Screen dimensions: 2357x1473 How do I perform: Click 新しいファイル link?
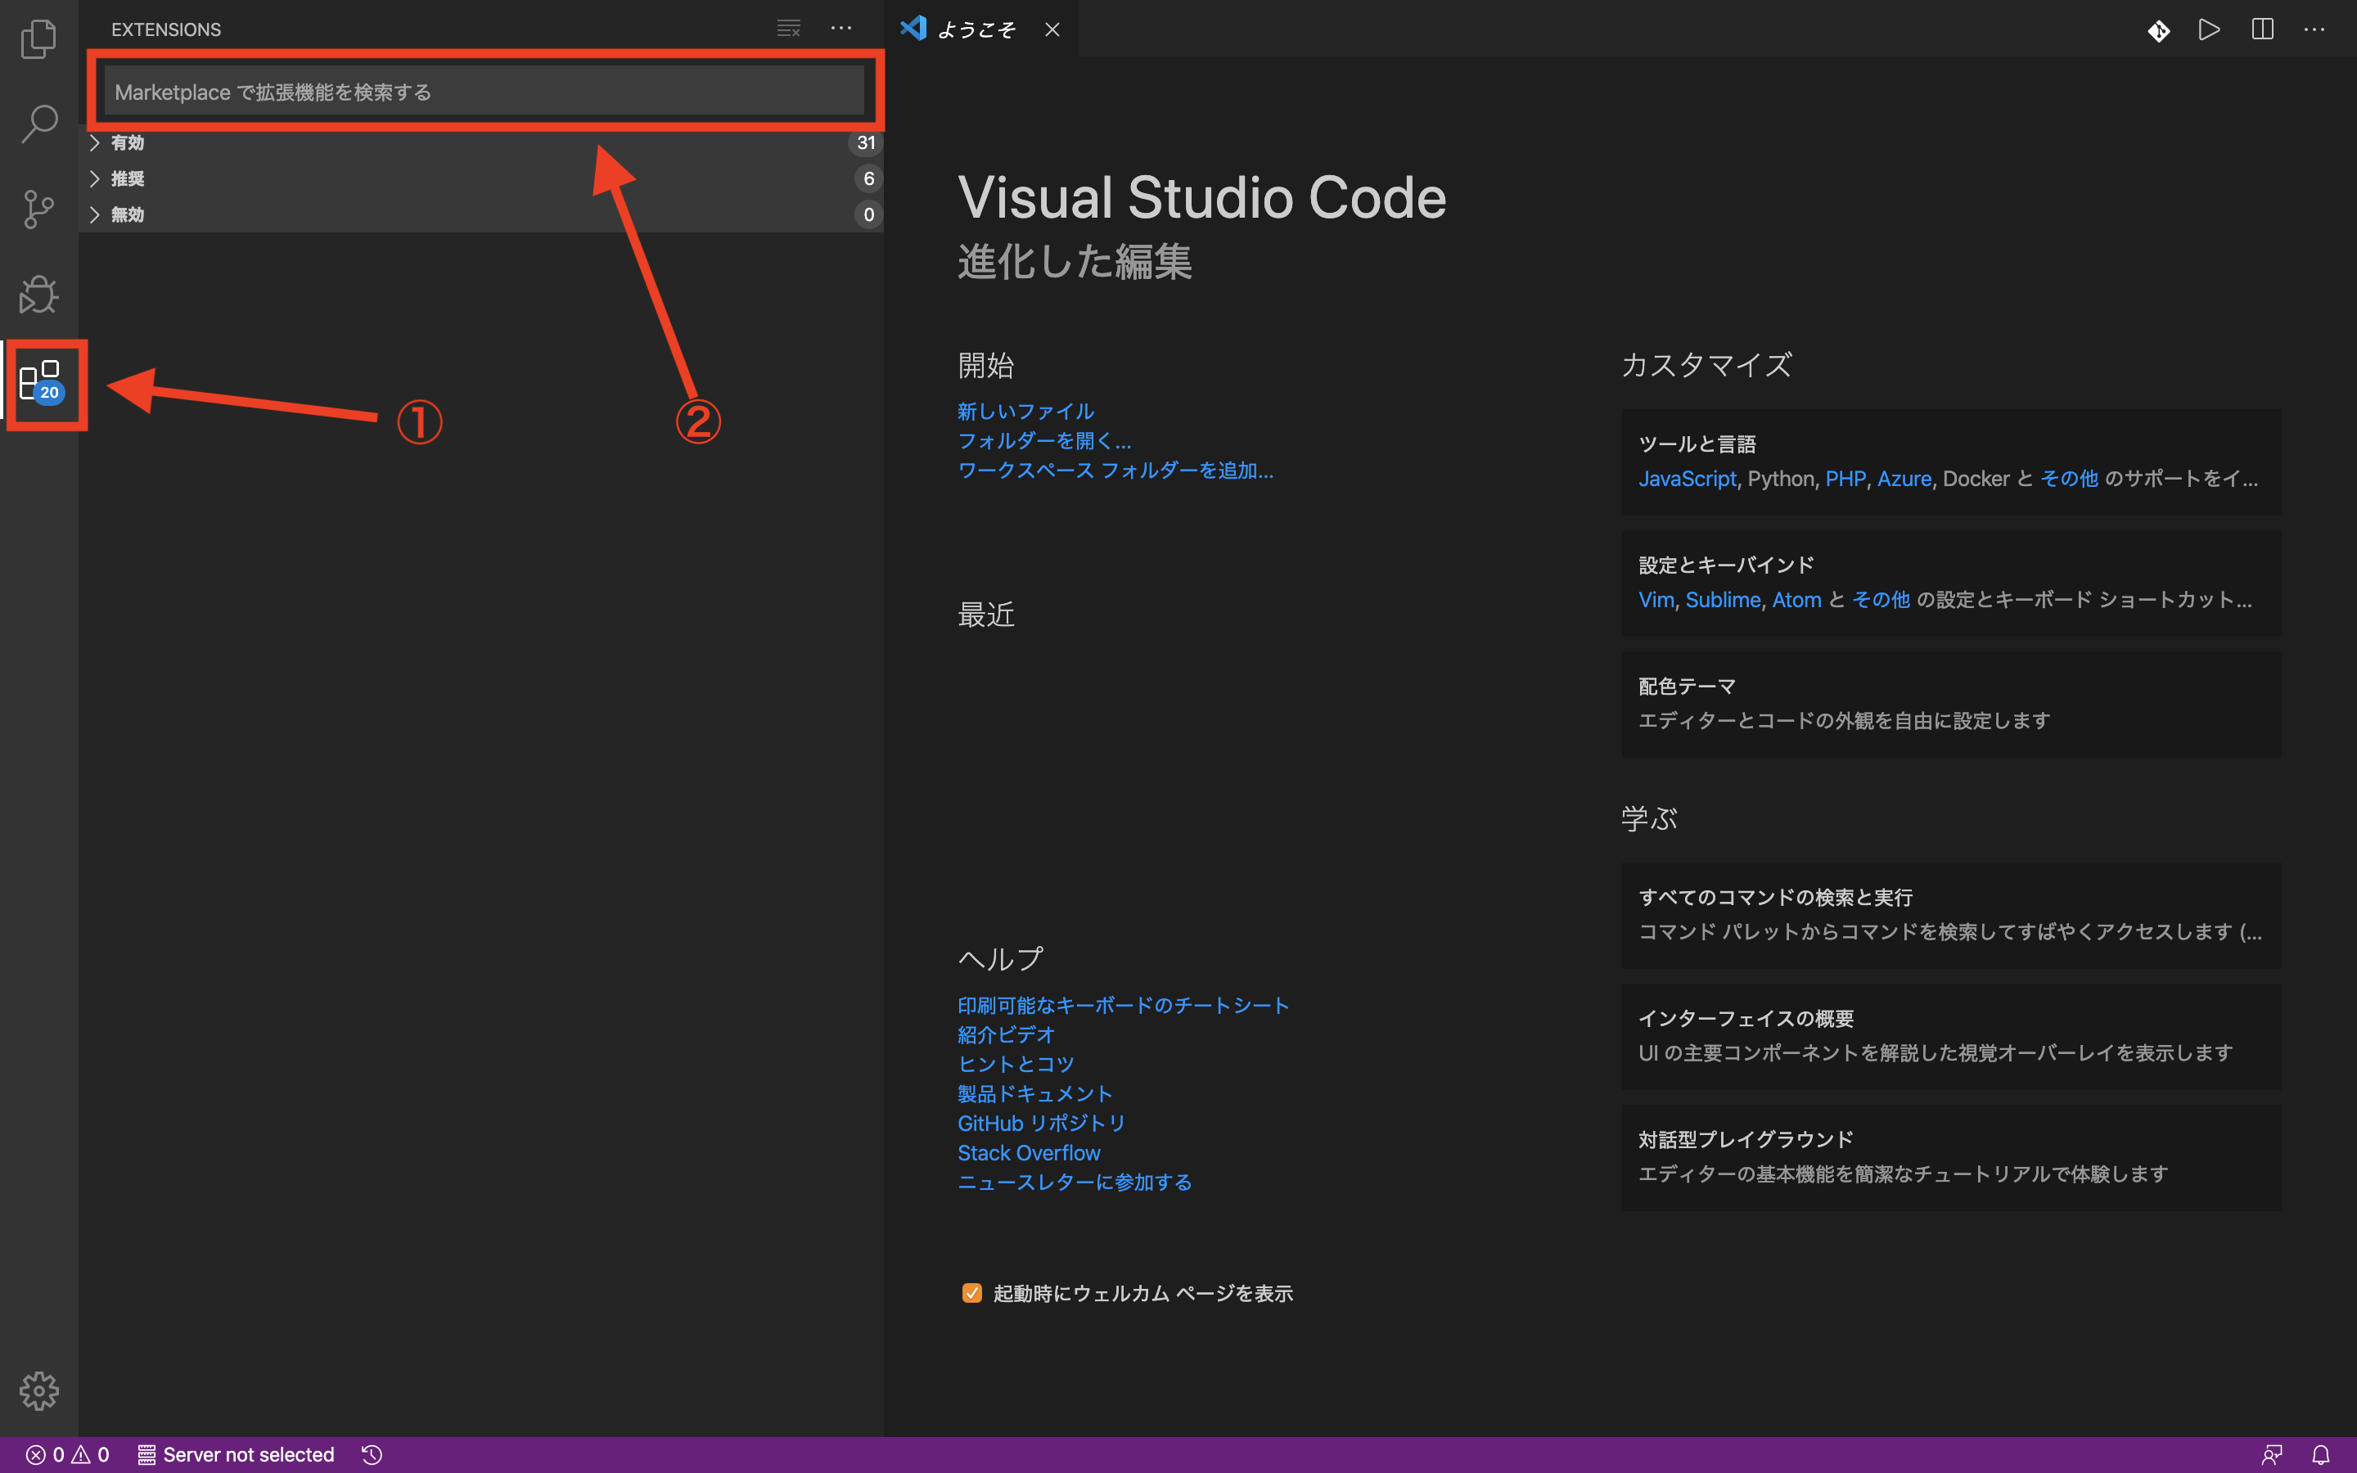pyautogui.click(x=1025, y=411)
